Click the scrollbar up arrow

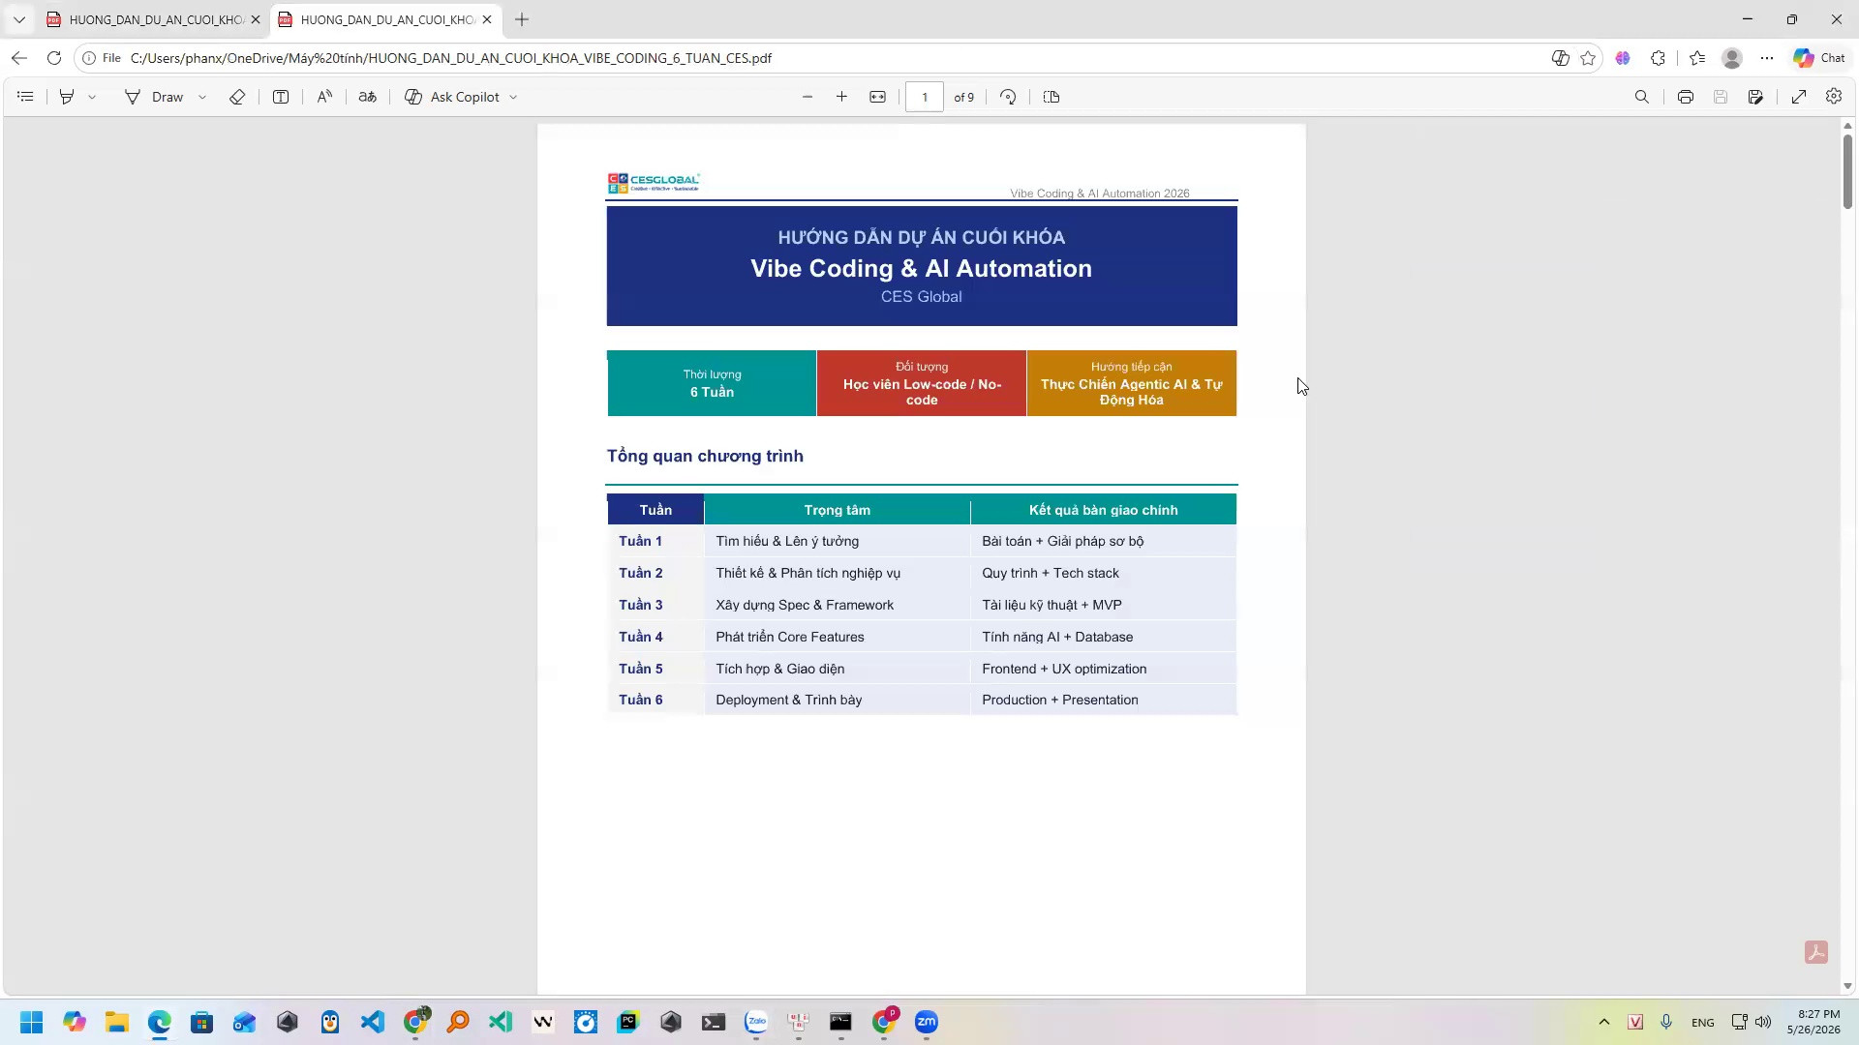pyautogui.click(x=1847, y=126)
